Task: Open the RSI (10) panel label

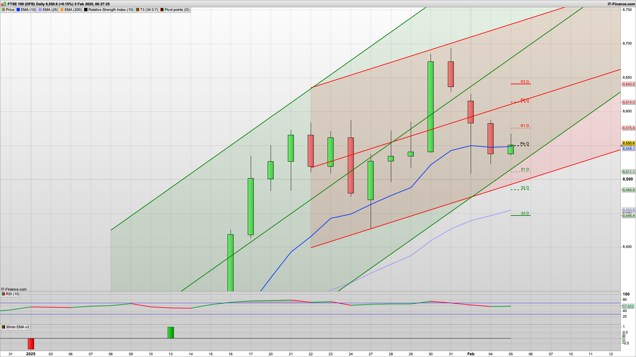Action: pos(11,294)
